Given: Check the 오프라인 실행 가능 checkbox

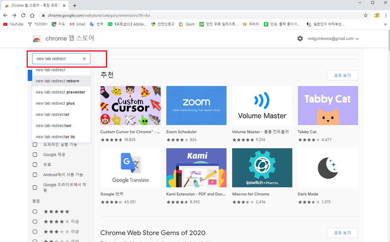Looking at the screenshot, I should point(35,145).
